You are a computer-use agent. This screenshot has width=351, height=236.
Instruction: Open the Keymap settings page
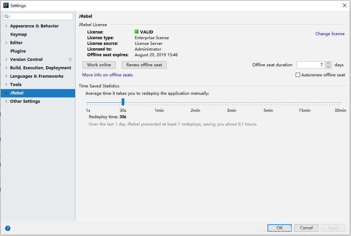pos(18,34)
